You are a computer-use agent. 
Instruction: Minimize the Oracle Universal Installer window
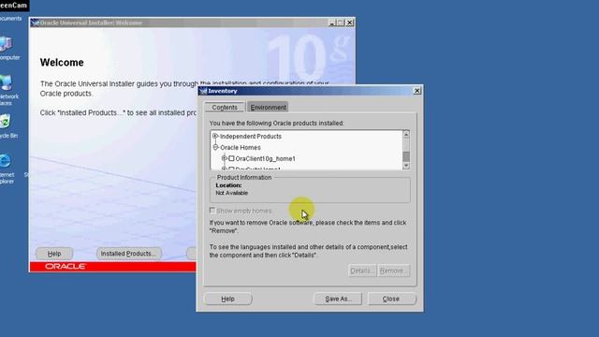pos(331,22)
